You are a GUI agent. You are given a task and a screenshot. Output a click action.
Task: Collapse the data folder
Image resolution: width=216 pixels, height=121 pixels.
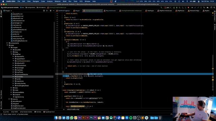[7, 45]
